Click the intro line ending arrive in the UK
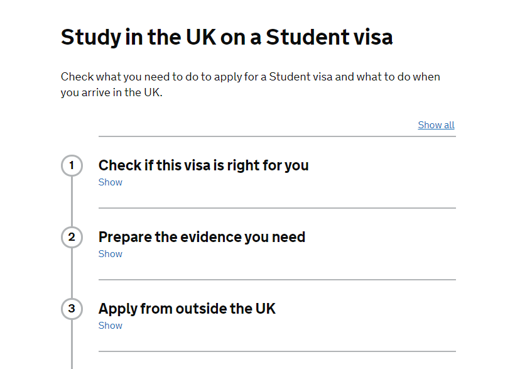The image size is (510, 369). [x=112, y=93]
